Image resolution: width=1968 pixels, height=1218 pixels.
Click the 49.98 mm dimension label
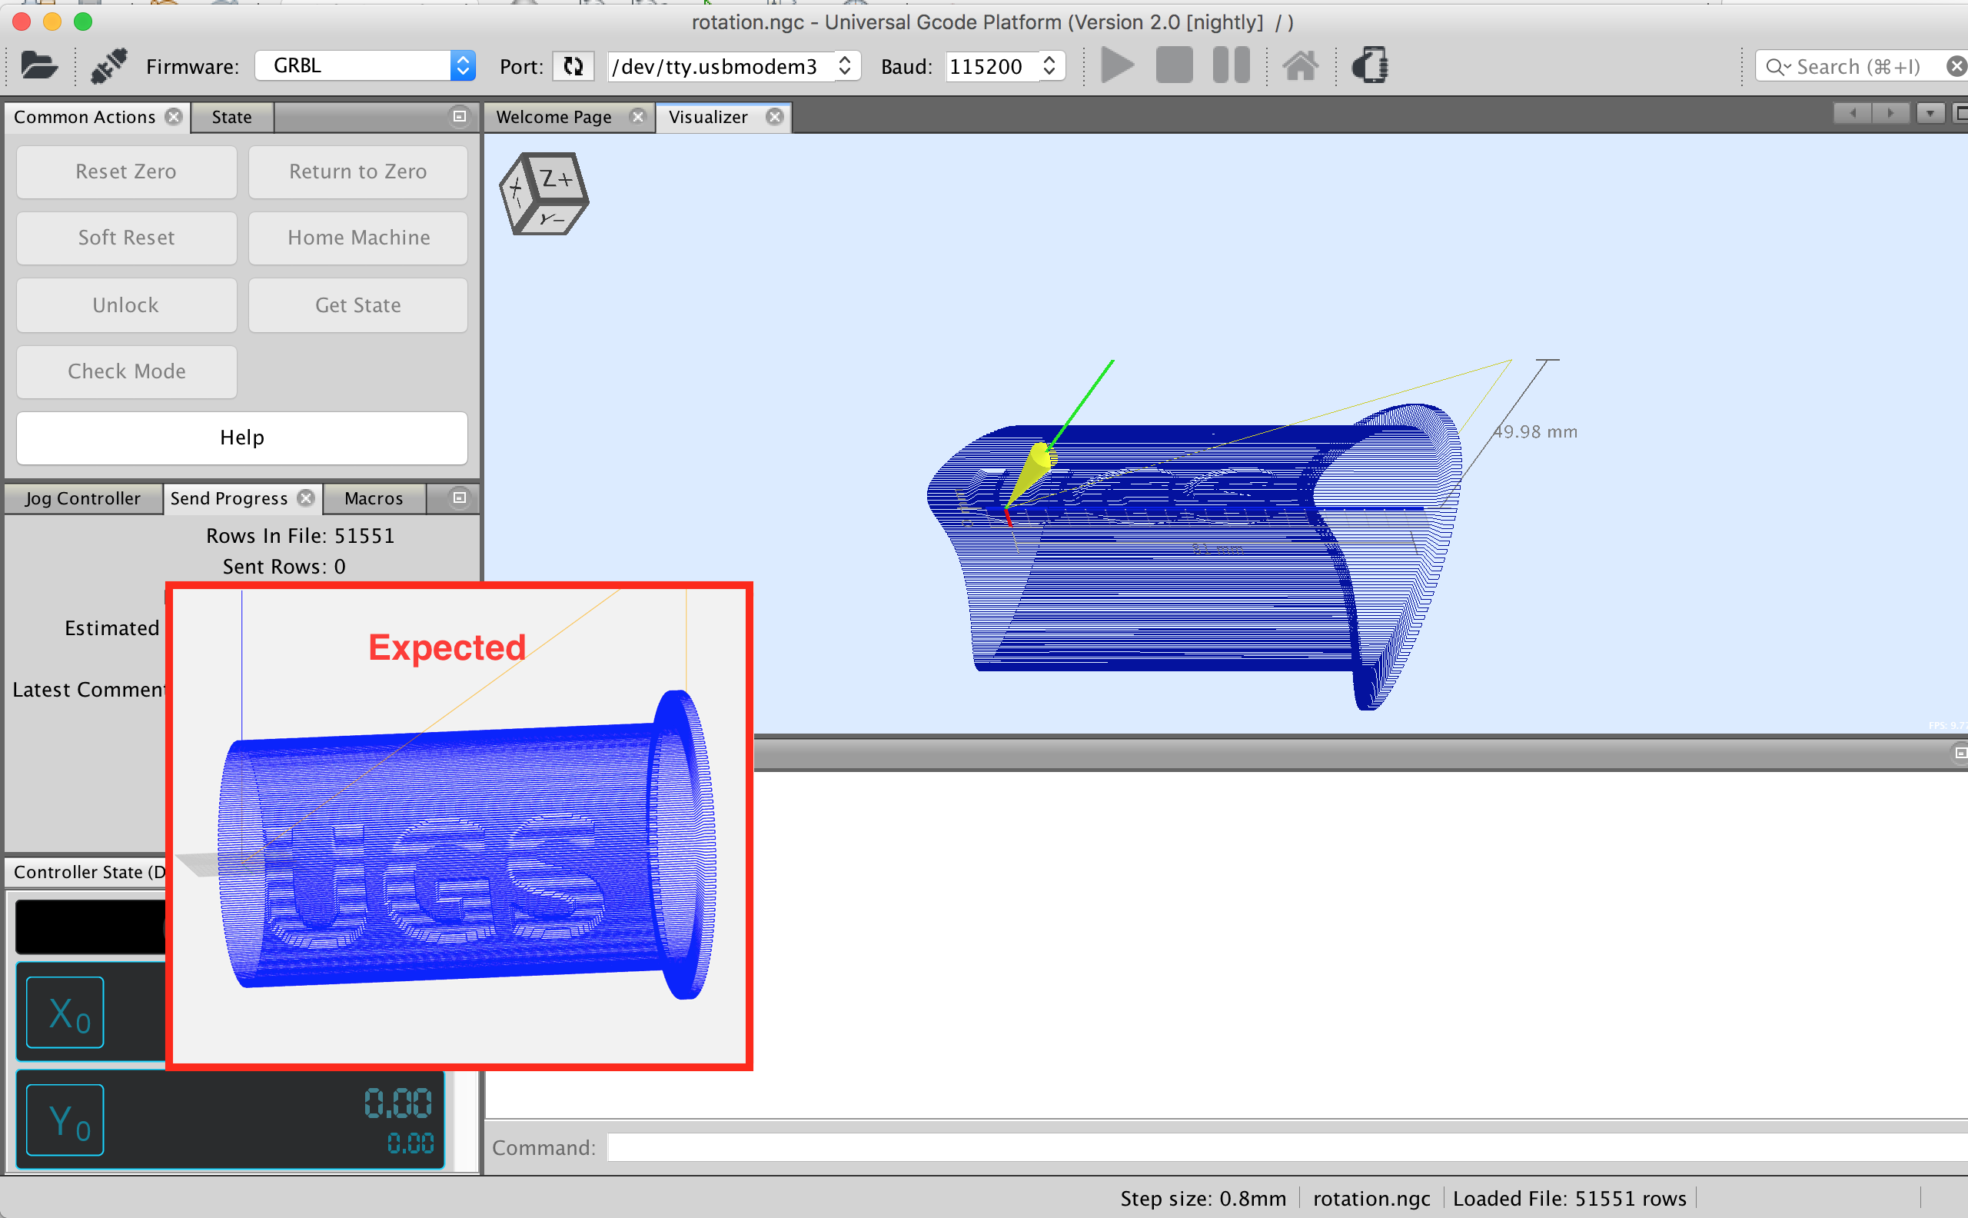click(1536, 432)
